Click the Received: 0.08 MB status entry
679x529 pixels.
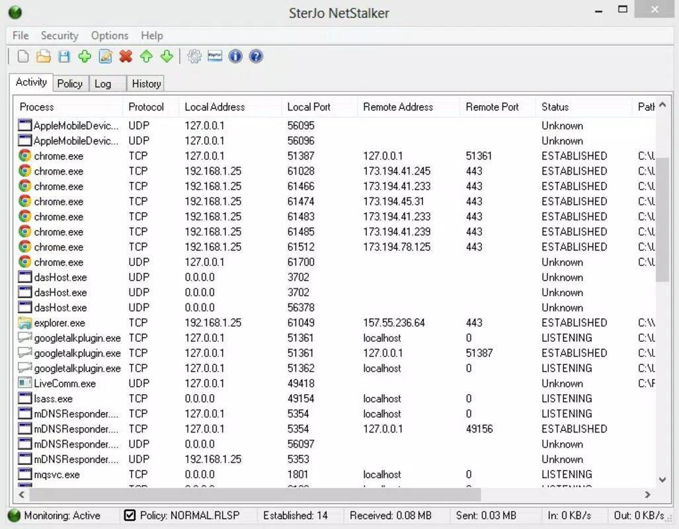(x=390, y=516)
